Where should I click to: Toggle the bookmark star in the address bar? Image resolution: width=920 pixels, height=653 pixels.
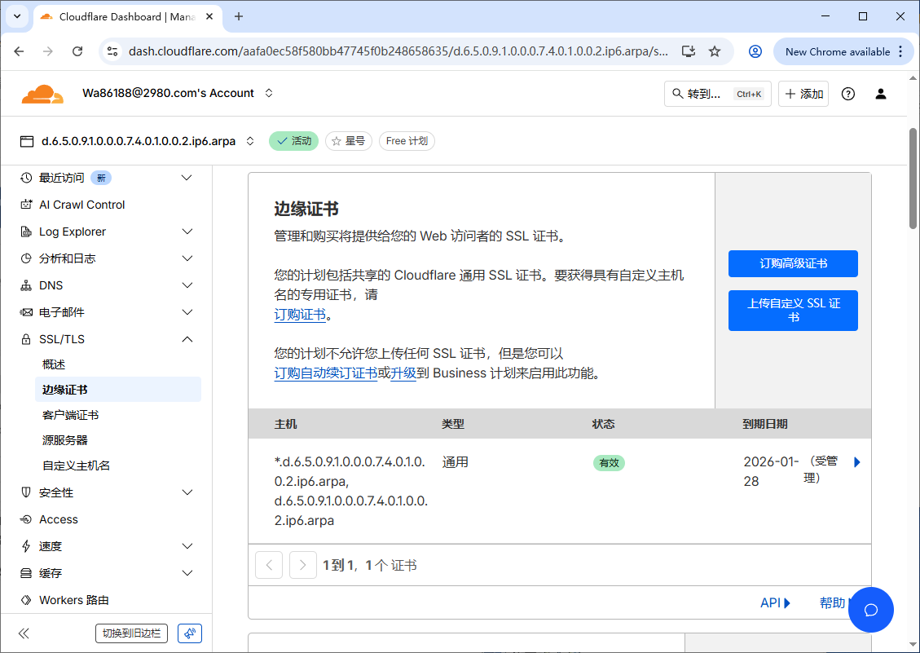point(715,51)
